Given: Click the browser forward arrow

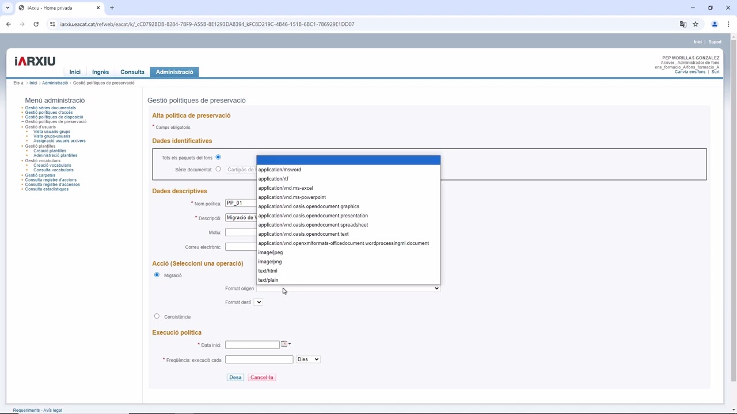Looking at the screenshot, I should pyautogui.click(x=22, y=24).
